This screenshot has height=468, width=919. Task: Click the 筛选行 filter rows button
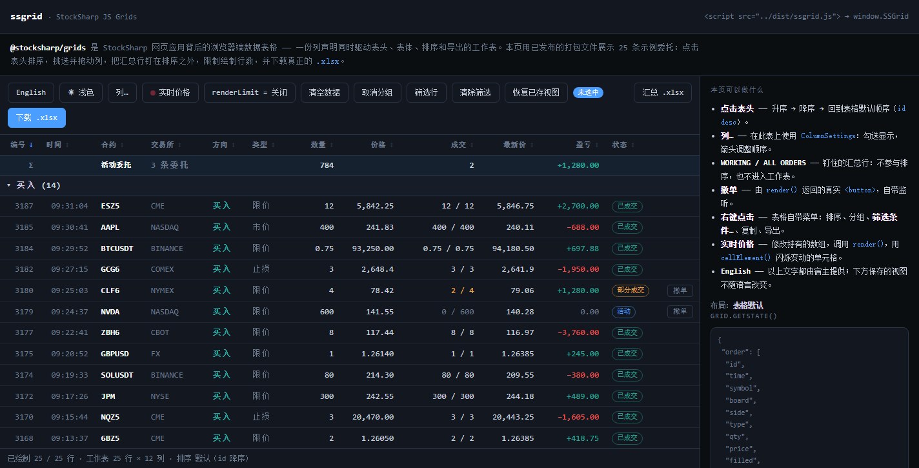point(427,92)
